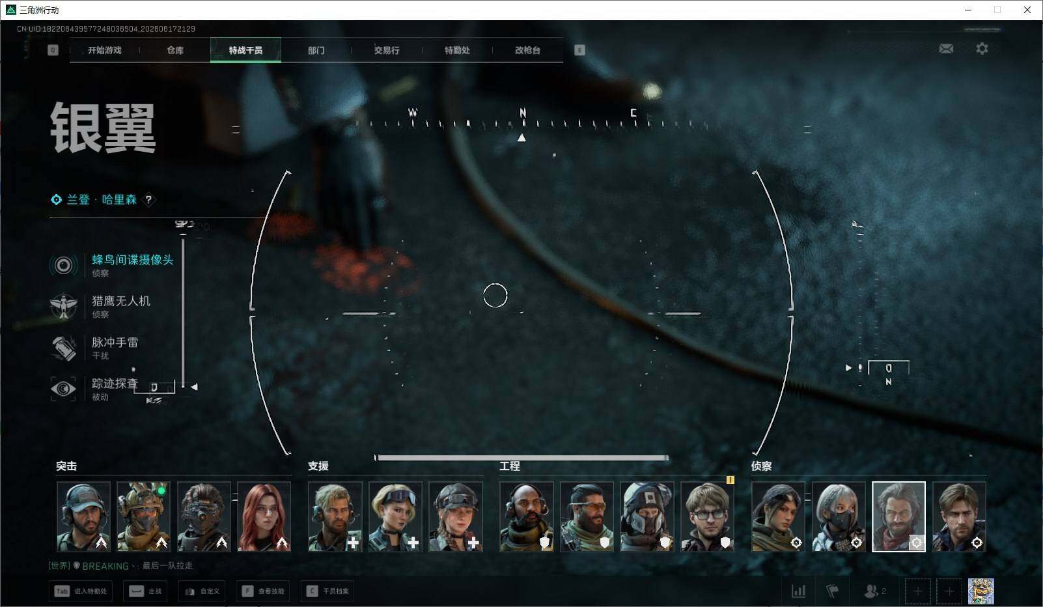1043x607 pixels.
Task: Choose the red-haired 突击 operator
Action: [264, 516]
